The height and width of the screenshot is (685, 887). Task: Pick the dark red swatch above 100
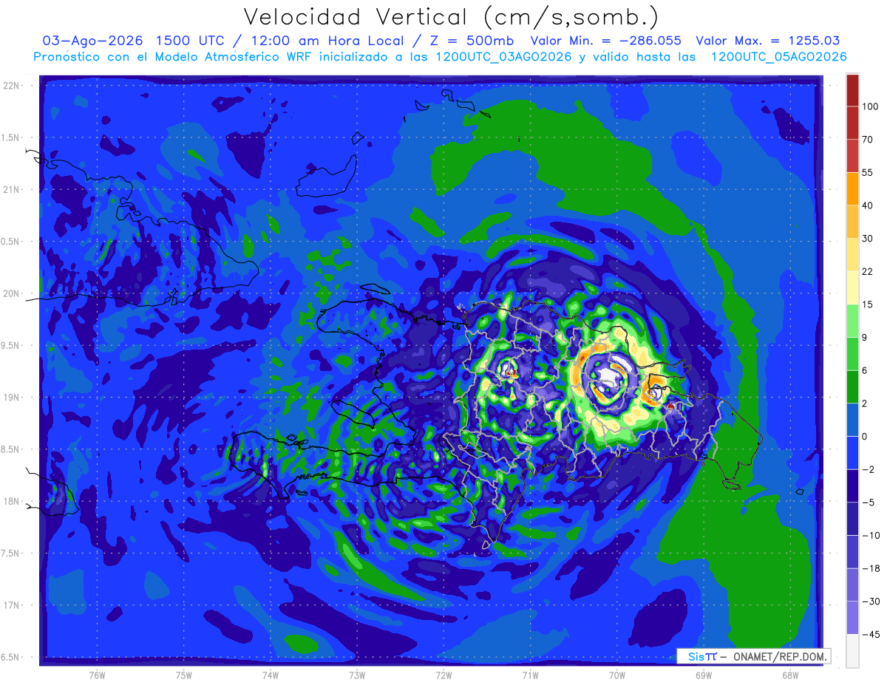(852, 91)
